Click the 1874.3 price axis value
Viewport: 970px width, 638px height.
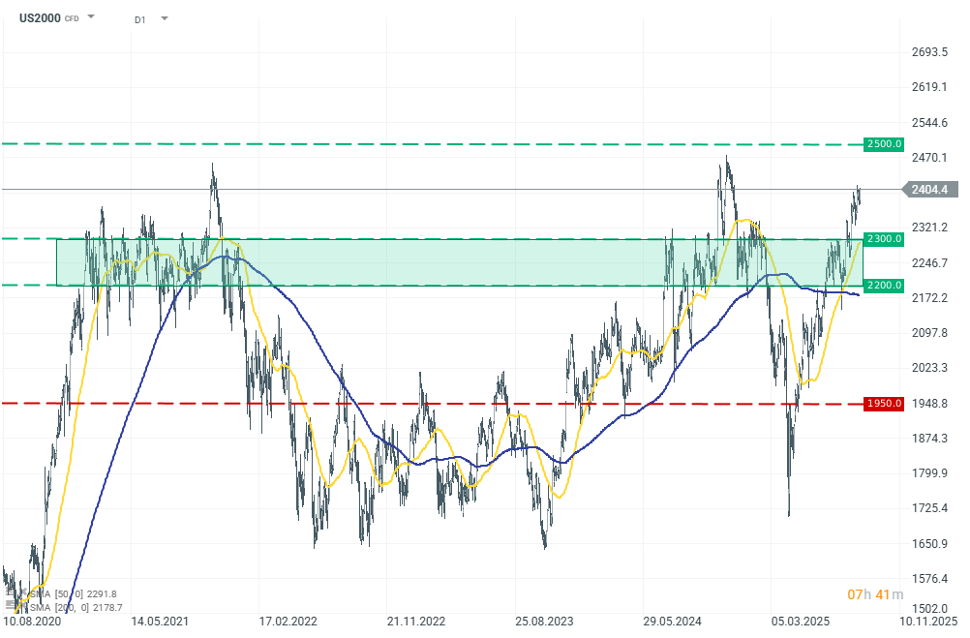point(929,439)
